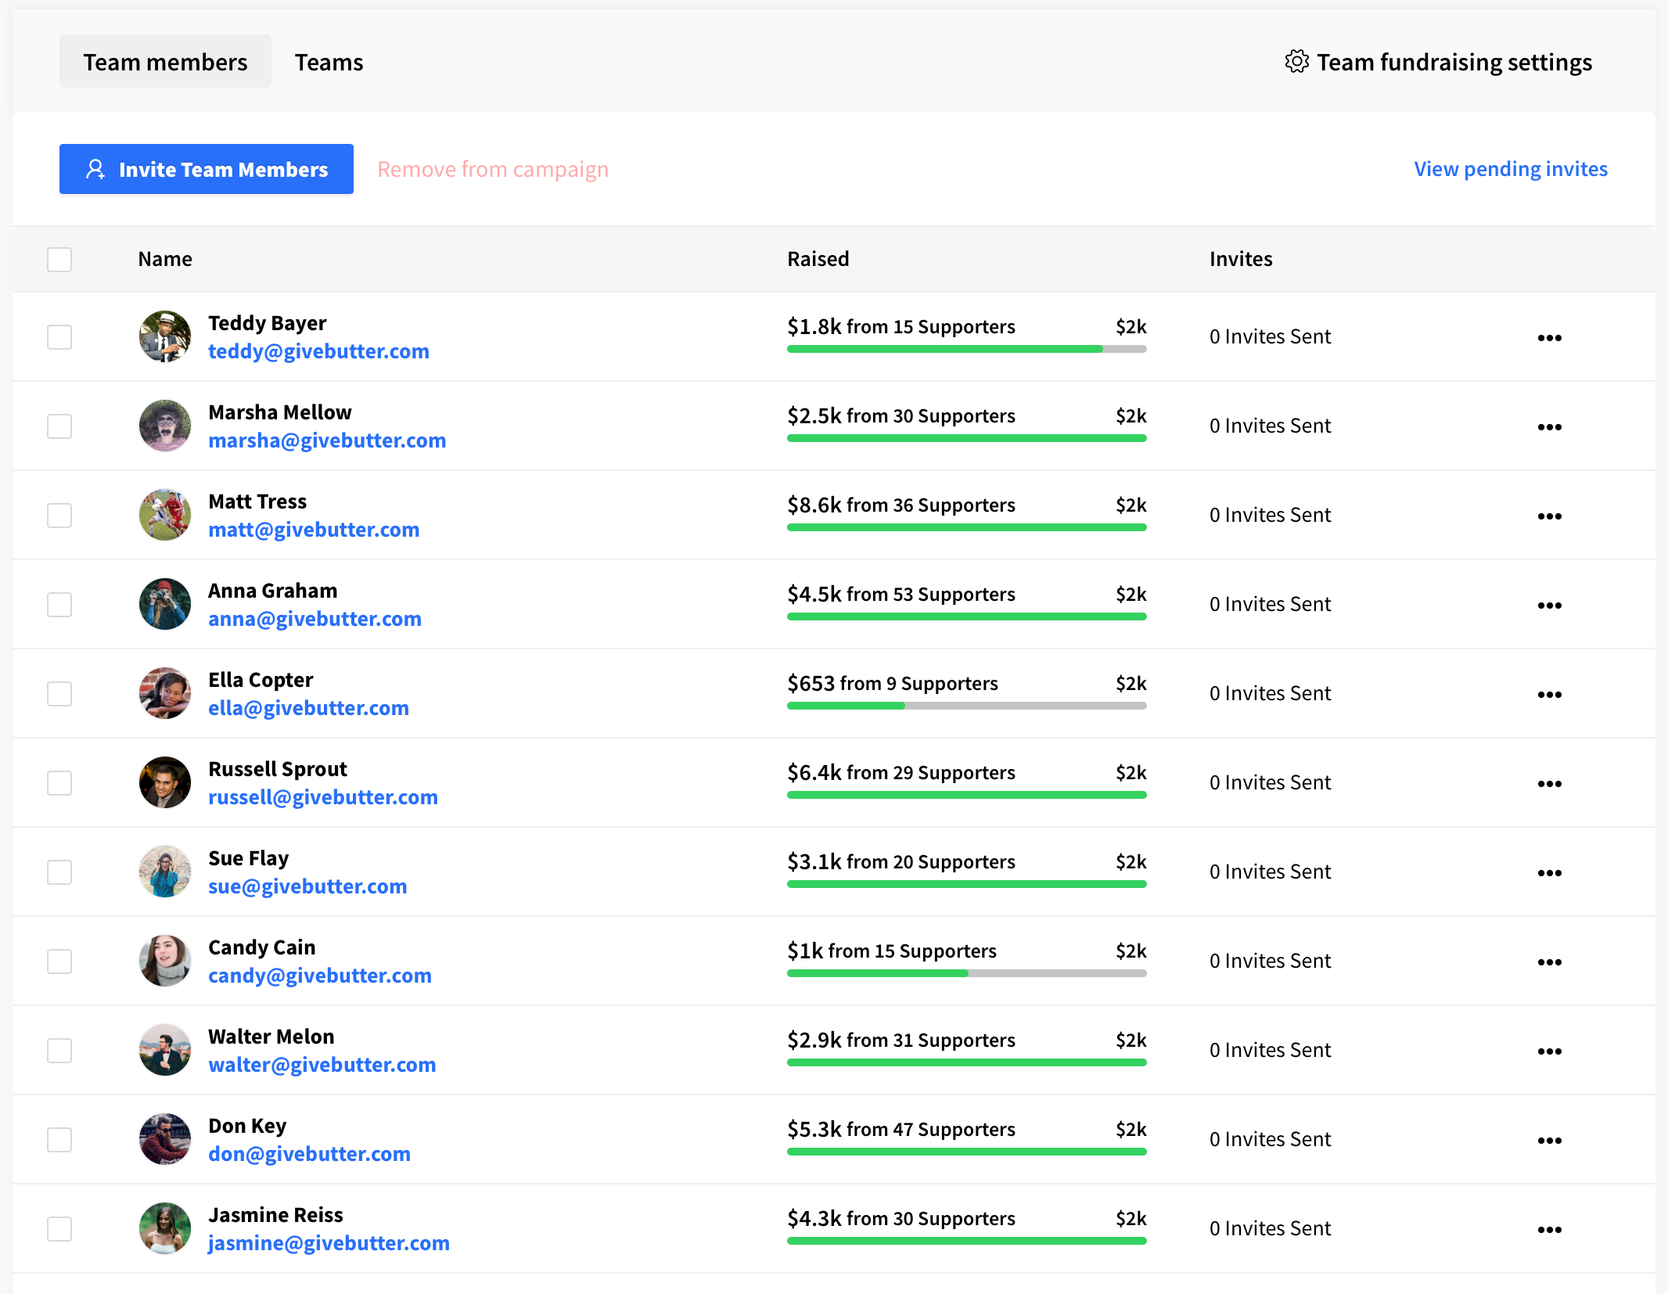Click the person icon on Invite Team Members
Screen dimensions: 1668x1294
click(95, 169)
